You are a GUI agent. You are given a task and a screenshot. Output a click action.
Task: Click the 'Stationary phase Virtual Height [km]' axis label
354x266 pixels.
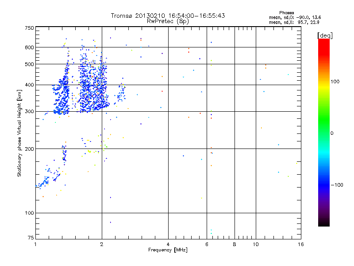pyautogui.click(x=19, y=133)
